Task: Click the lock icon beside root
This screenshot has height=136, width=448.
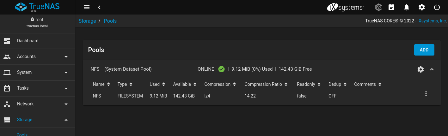Action: point(32,19)
